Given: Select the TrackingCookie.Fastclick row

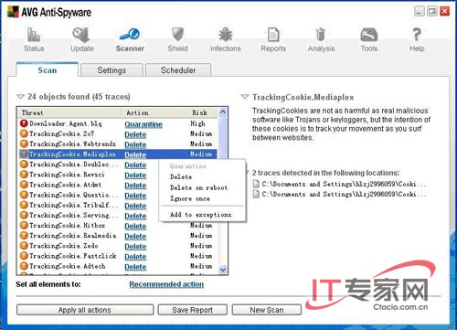Looking at the screenshot, I should [118, 256].
